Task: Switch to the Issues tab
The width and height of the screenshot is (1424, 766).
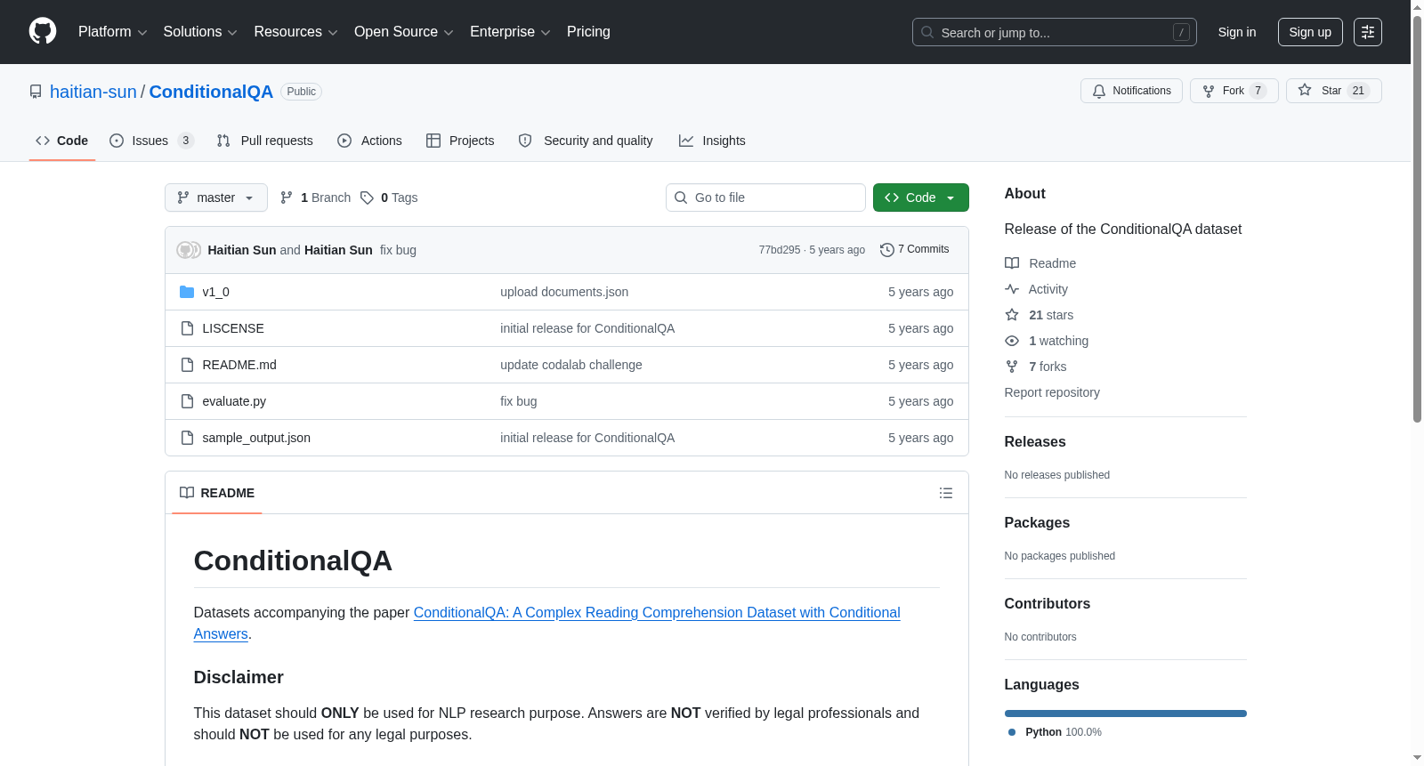Action: [151, 141]
